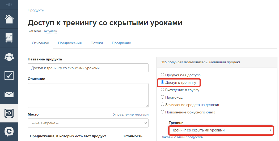This screenshot has width=279, height=141.
Task: Switch to the 'Потоки' tab
Action: 97,43
